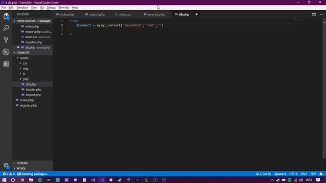Change indentation via Spaces: 4
This screenshot has width=326, height=183.
[280, 174]
